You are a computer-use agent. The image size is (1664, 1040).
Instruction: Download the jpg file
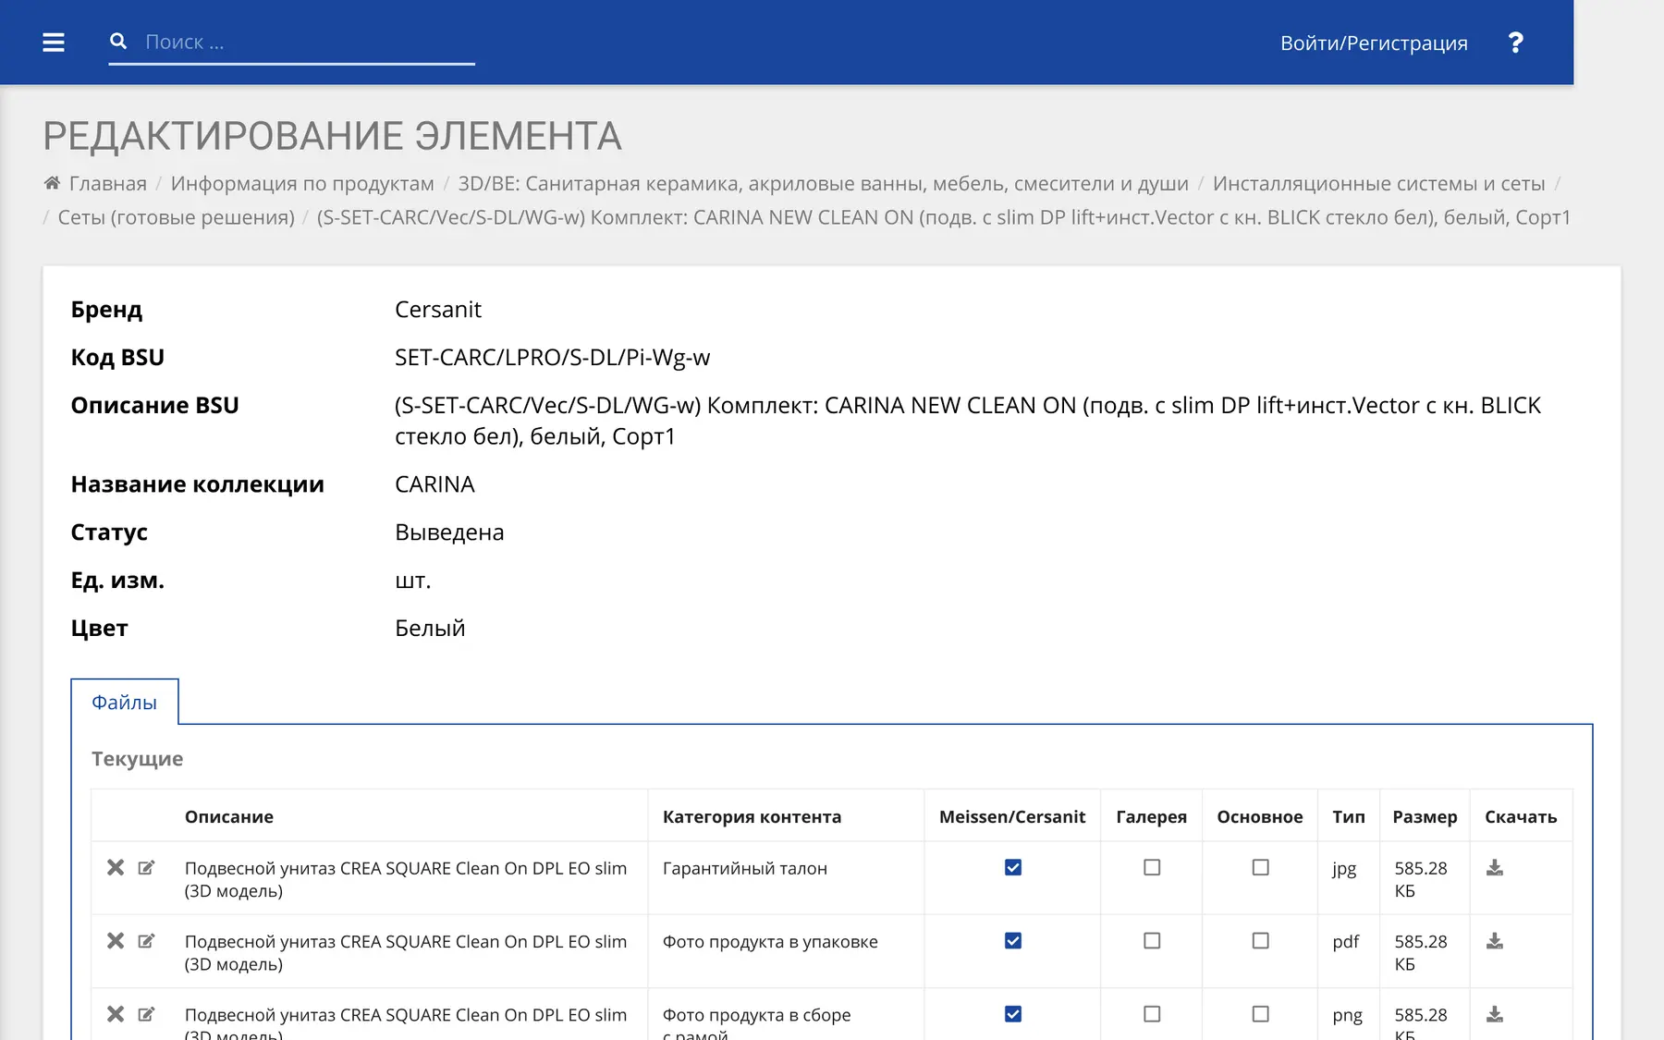[x=1495, y=867]
